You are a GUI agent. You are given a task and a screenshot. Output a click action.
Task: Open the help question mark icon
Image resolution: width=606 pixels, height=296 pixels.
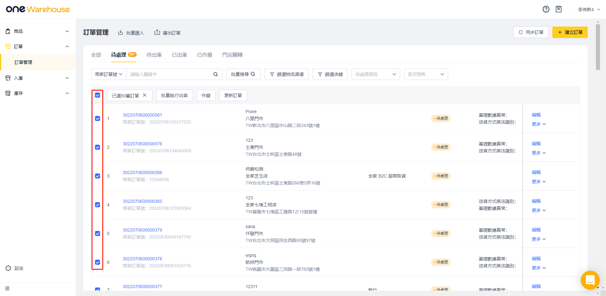(546, 9)
